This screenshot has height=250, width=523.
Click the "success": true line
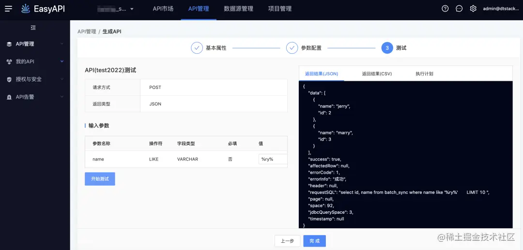[x=324, y=159]
